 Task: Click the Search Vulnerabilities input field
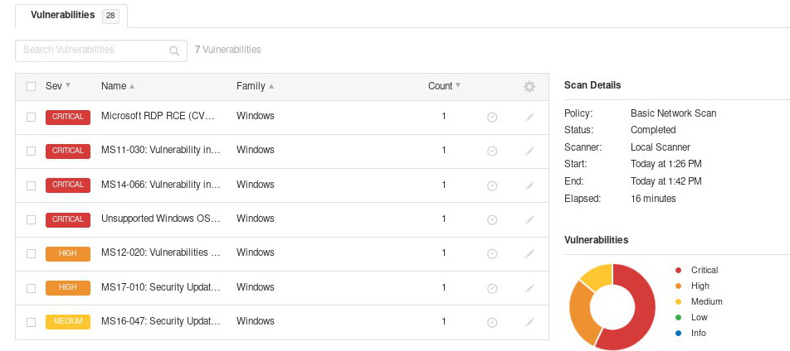[x=91, y=50]
